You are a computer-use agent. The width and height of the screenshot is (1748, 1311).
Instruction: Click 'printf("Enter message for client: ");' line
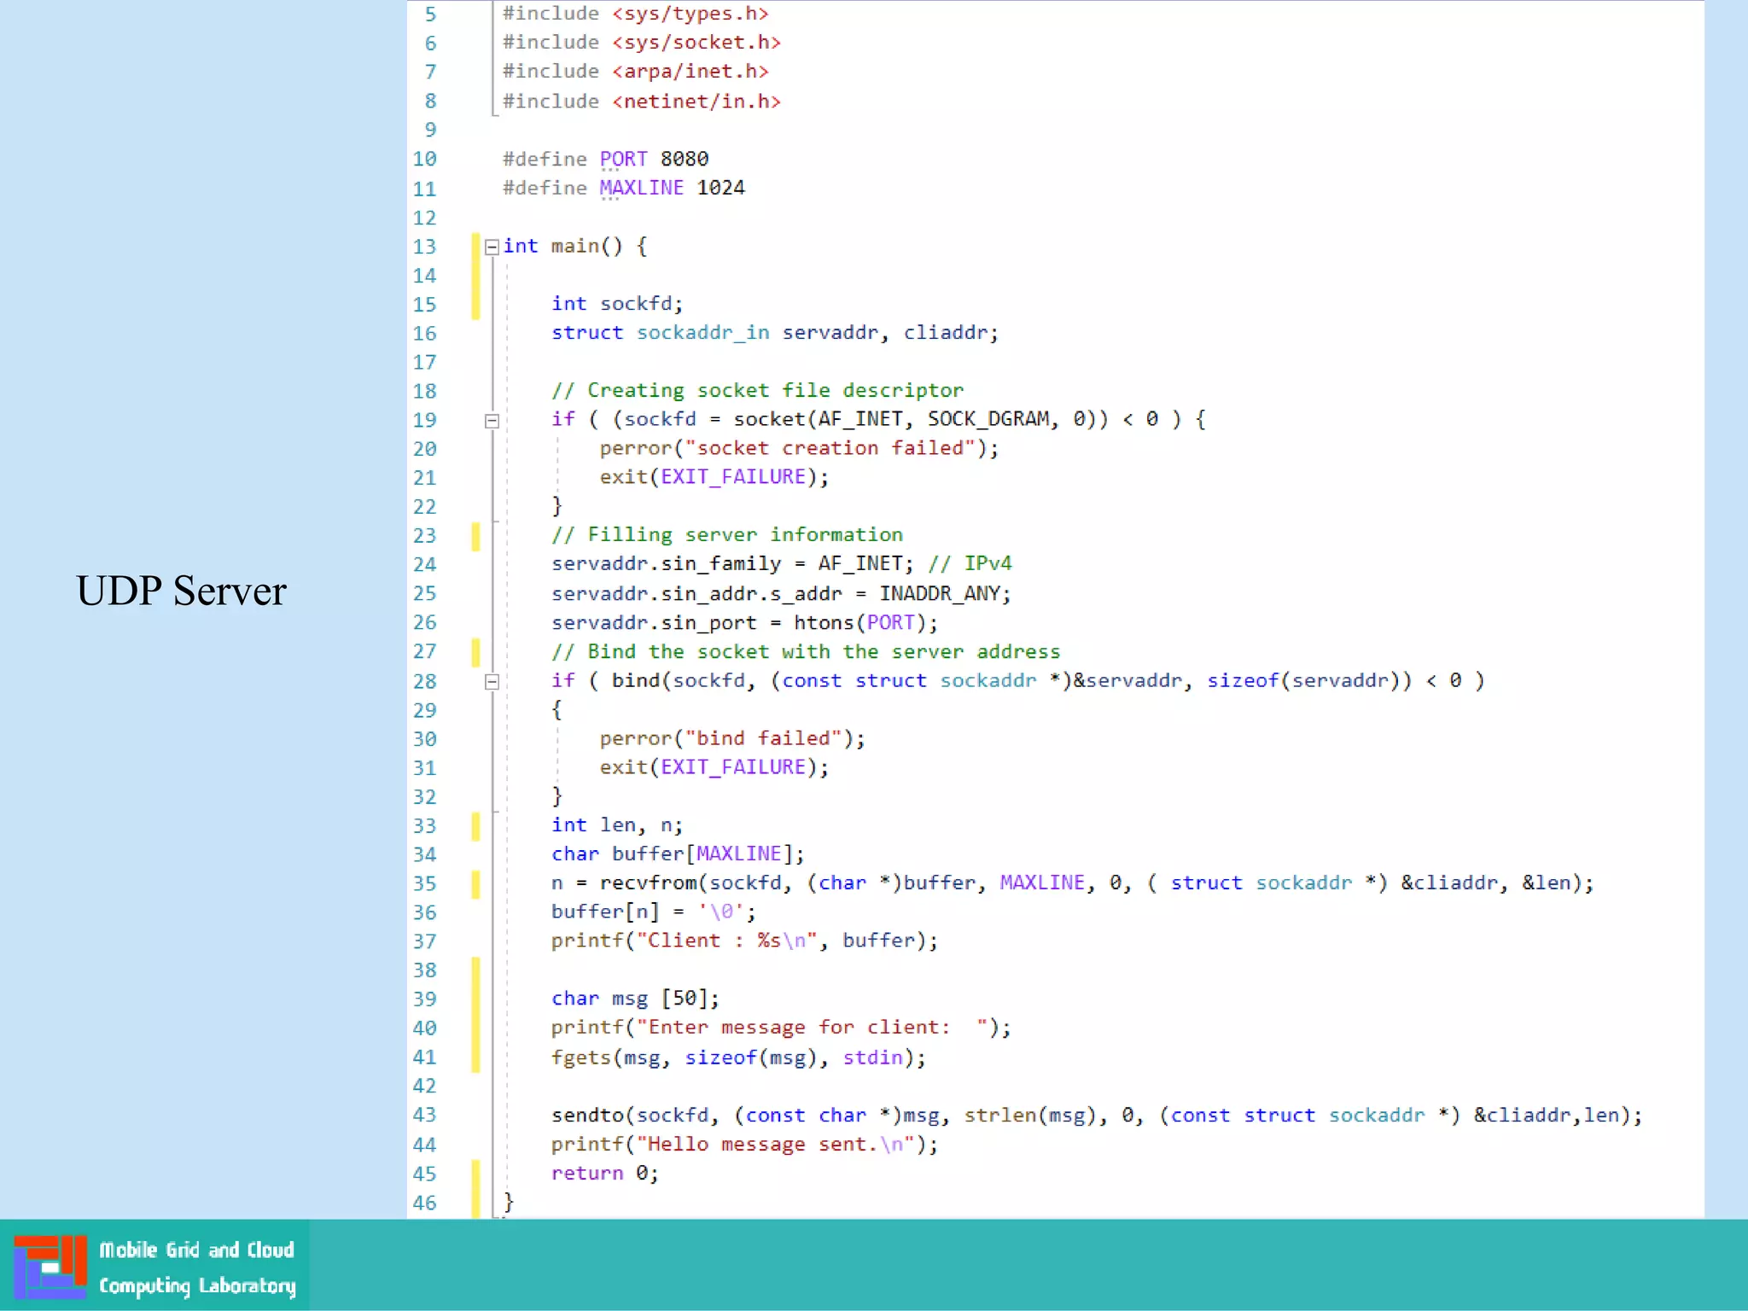coord(781,1028)
